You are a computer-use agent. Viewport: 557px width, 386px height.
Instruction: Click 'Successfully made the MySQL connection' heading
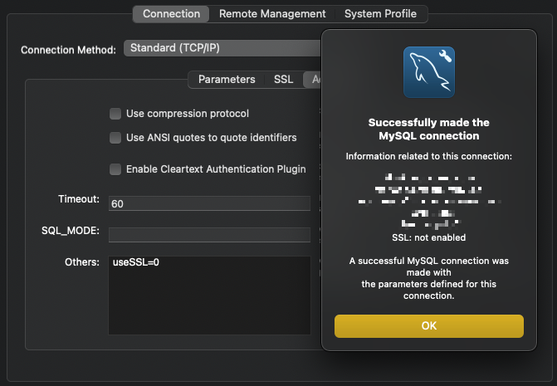[429, 129]
